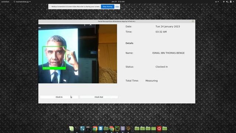Viewport: 236px width, 133px height.
Task: Click the network status icon in top bar
Action: tap(224, 1)
